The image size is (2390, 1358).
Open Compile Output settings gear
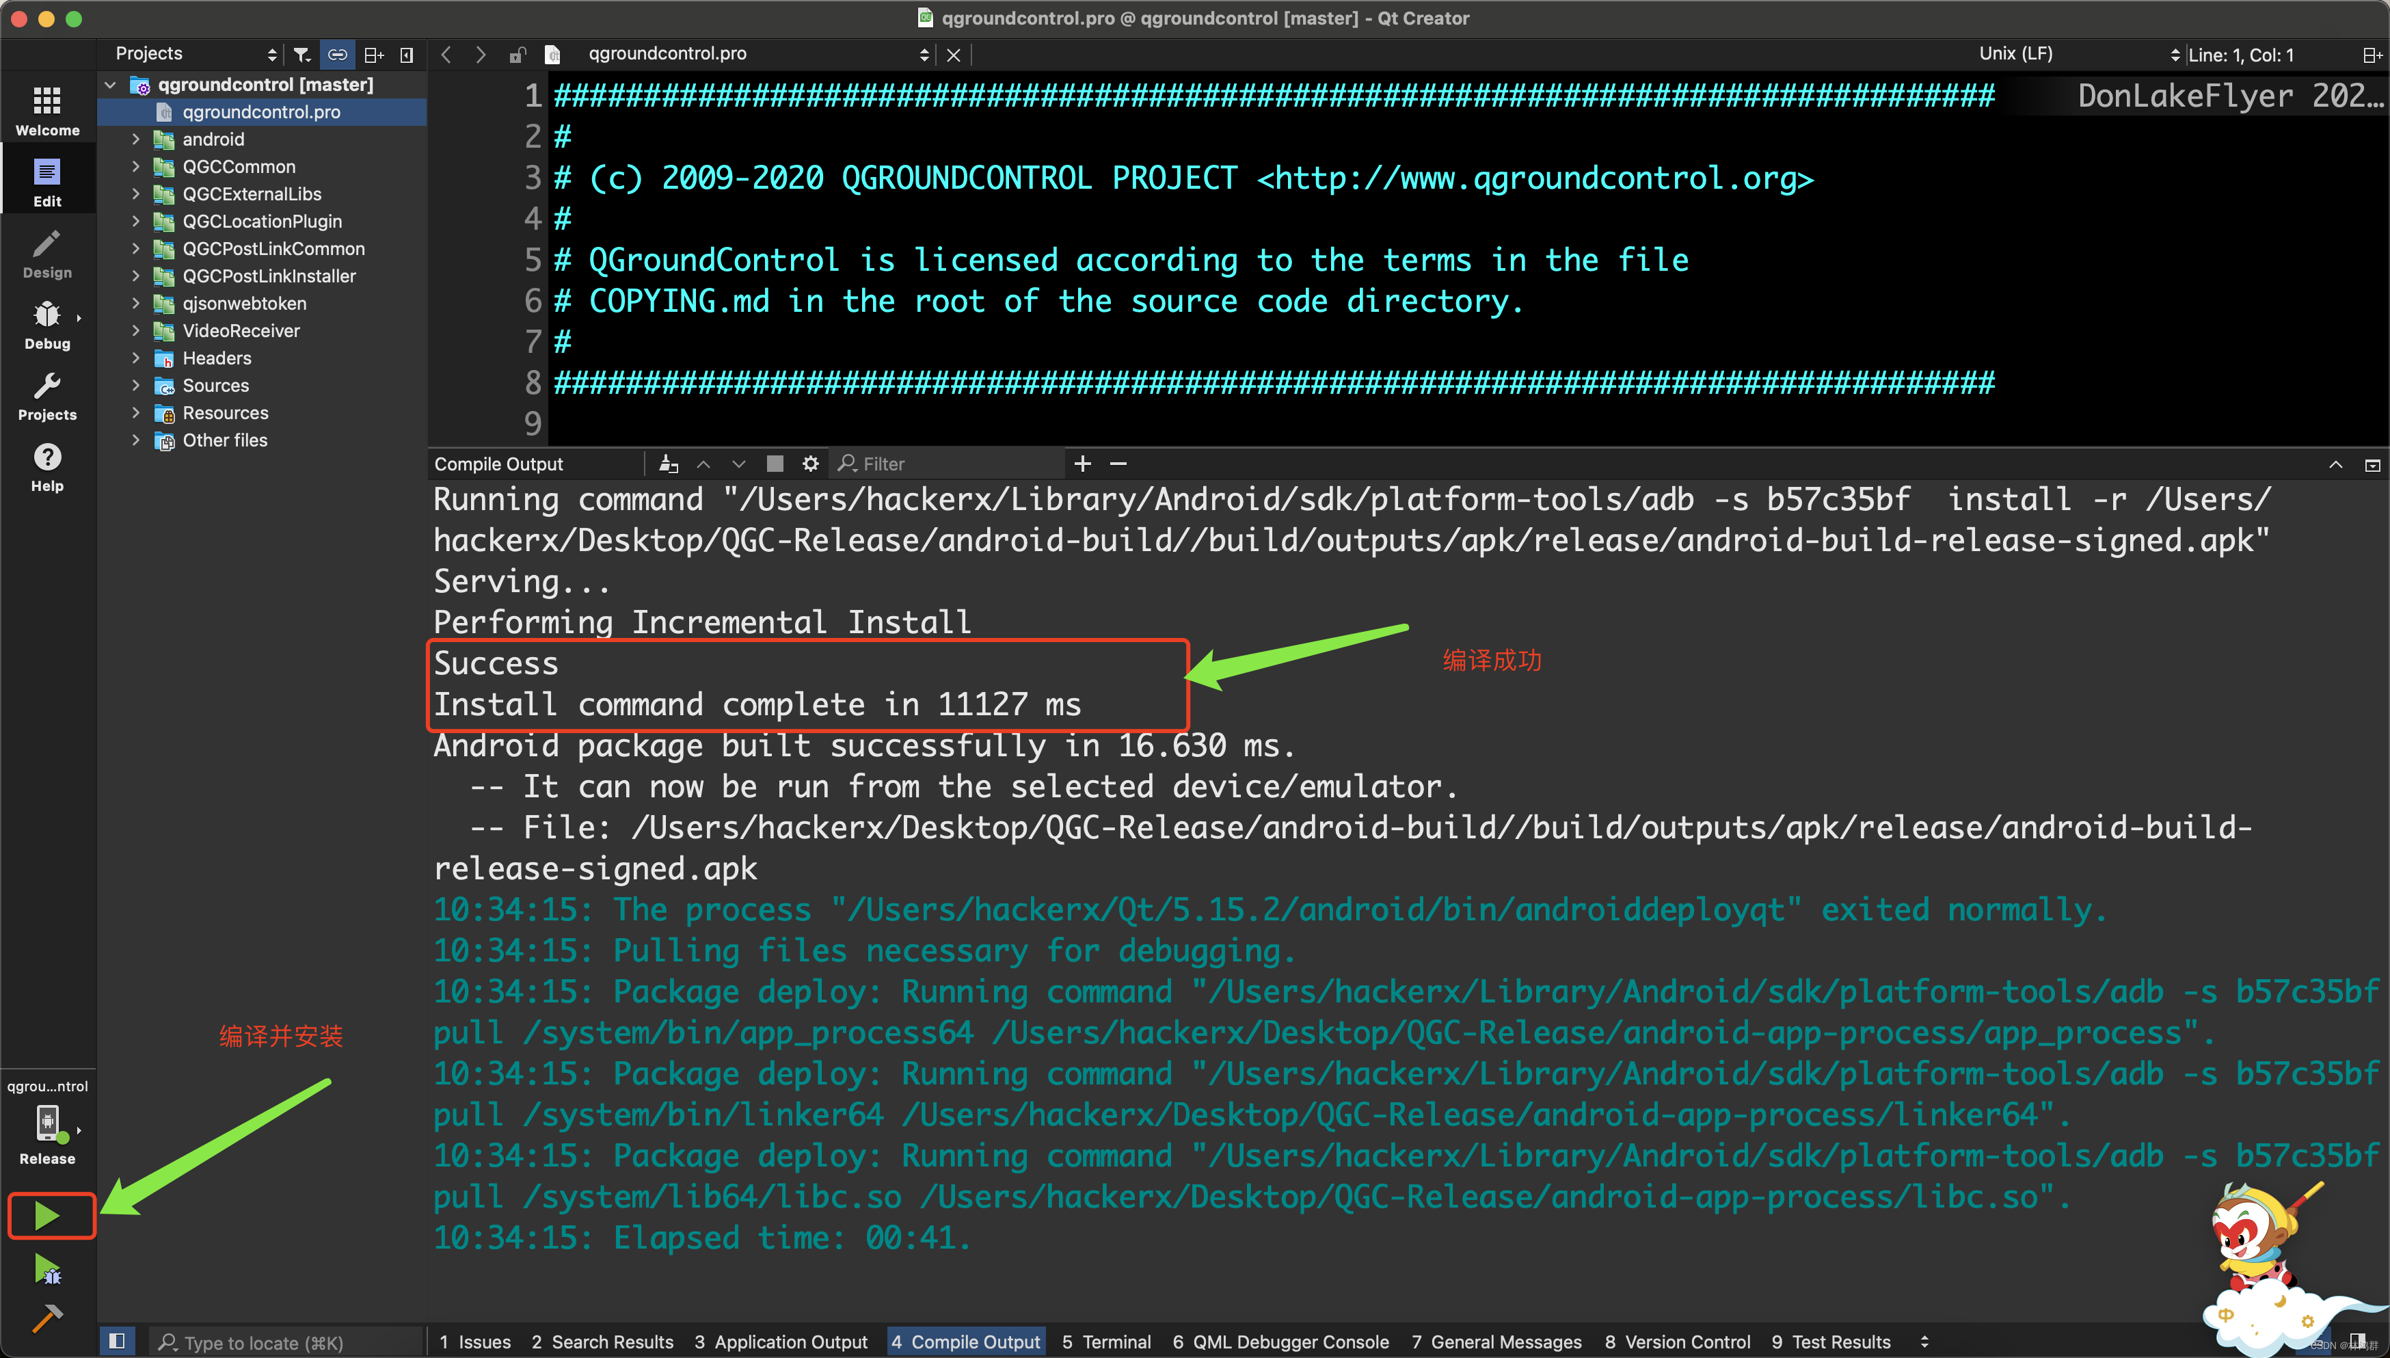coord(810,464)
